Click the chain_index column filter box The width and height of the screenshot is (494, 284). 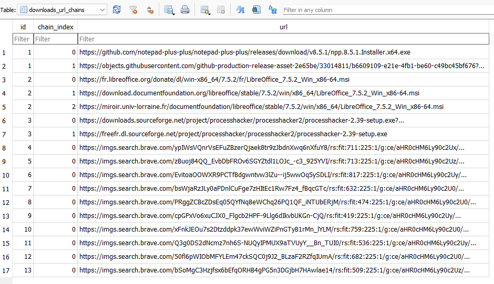click(x=56, y=39)
